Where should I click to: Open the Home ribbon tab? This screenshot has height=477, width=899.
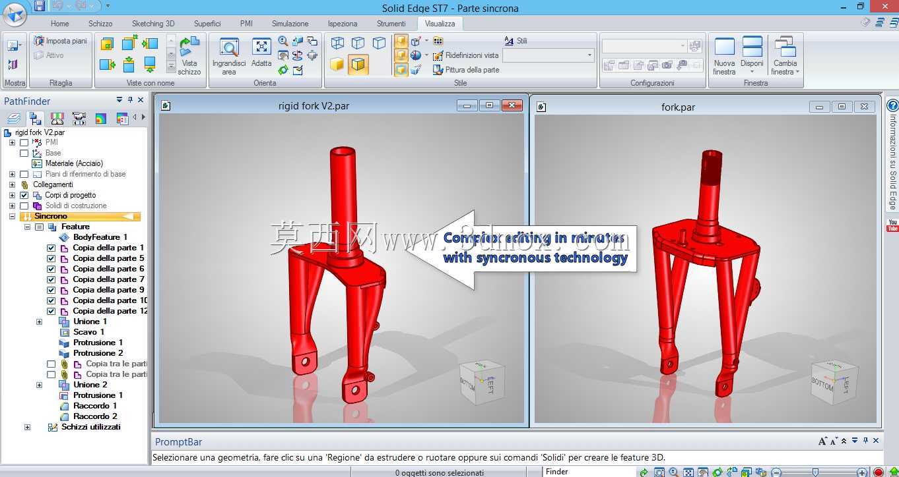click(x=60, y=24)
